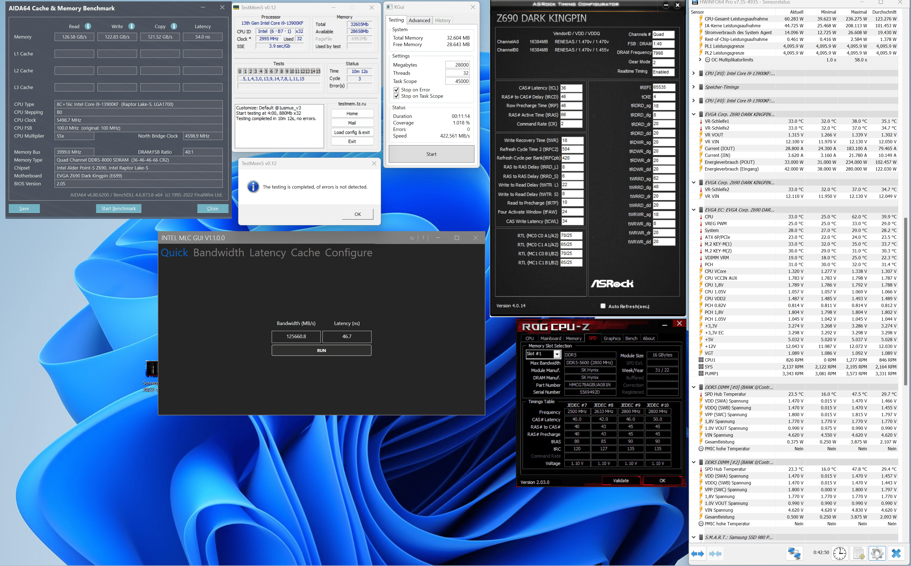The width and height of the screenshot is (911, 566).
Task: Collapse the EVGA EC sensor group
Action: click(x=693, y=210)
